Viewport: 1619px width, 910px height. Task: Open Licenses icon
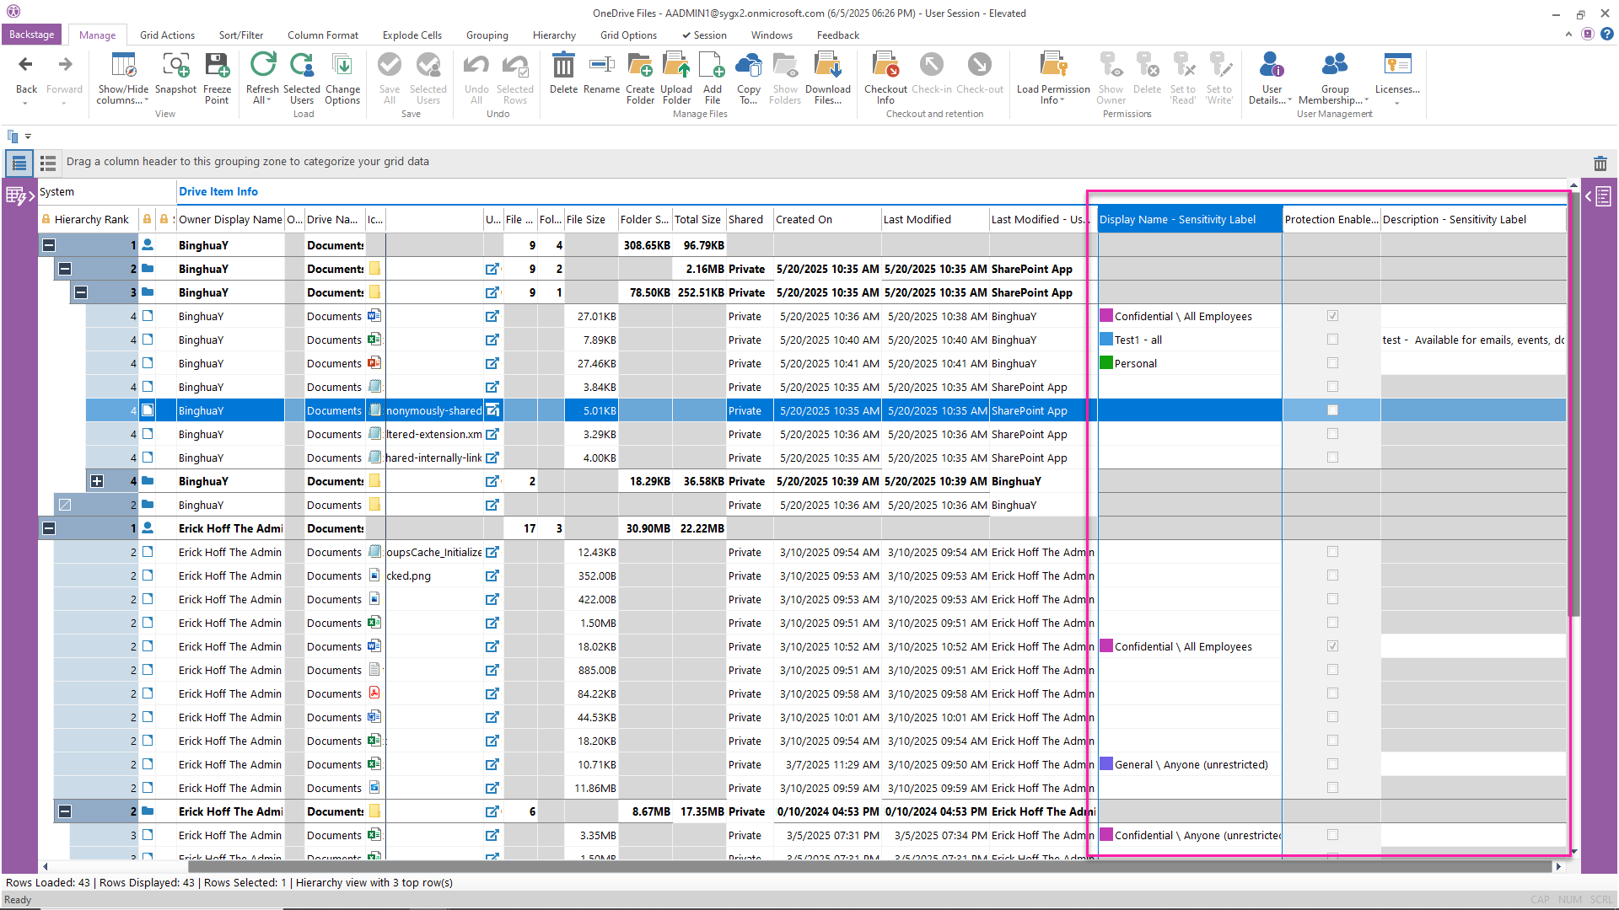coord(1397,64)
